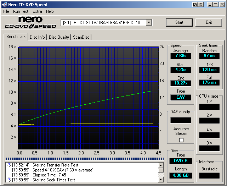Click the Nero app icon in title bar
Image resolution: width=227 pixels, height=186 pixels.
point(4,5)
